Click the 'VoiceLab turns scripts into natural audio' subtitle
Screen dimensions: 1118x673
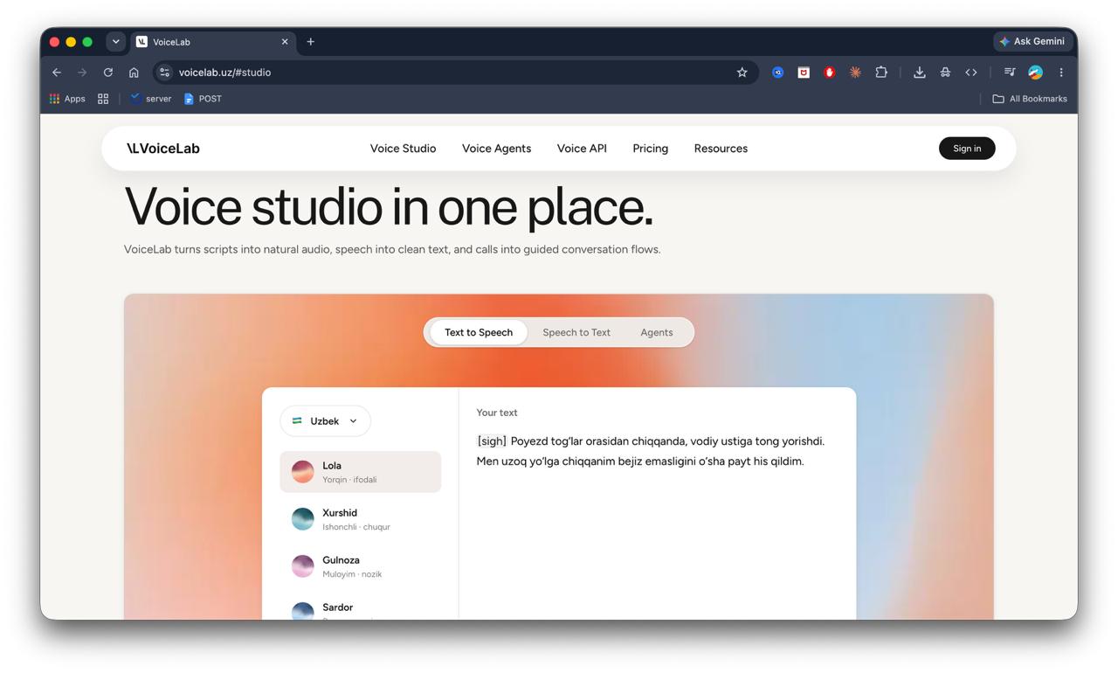(x=392, y=249)
